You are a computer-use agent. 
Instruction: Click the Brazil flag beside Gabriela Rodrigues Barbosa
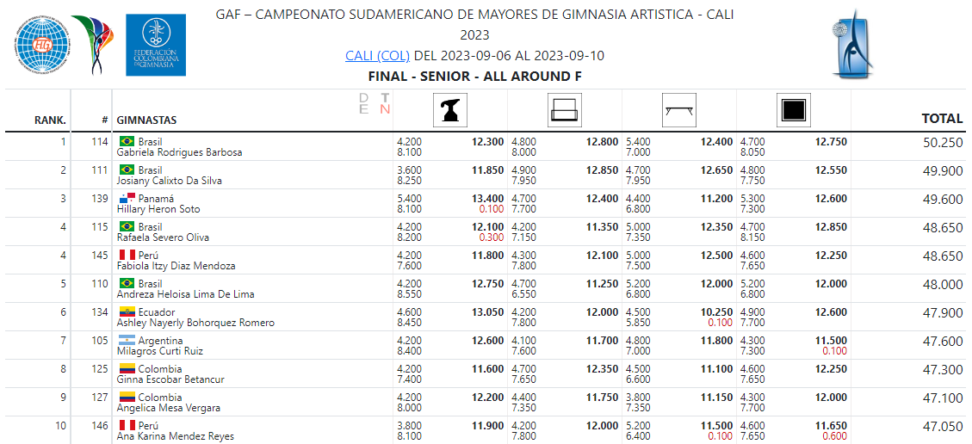(127, 141)
